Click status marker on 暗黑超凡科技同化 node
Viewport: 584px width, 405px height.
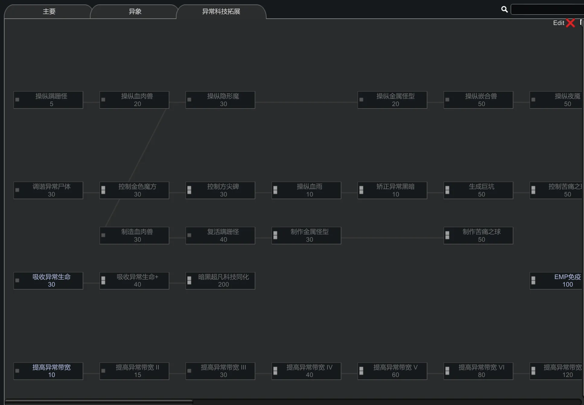point(189,280)
